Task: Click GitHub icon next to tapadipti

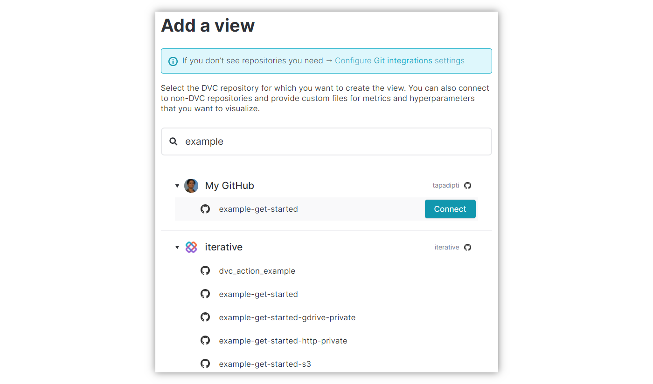Action: (x=467, y=186)
